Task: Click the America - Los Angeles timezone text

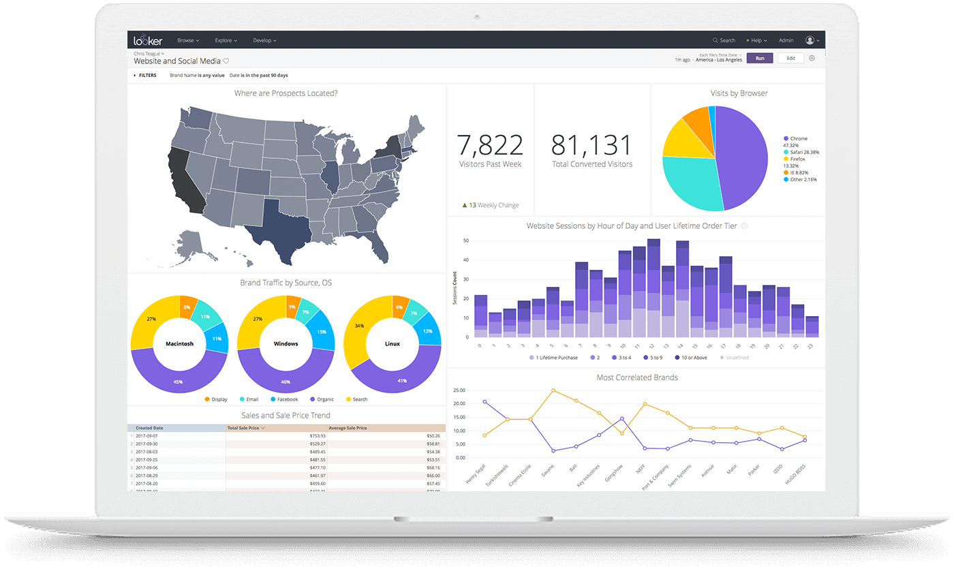Action: (x=718, y=60)
